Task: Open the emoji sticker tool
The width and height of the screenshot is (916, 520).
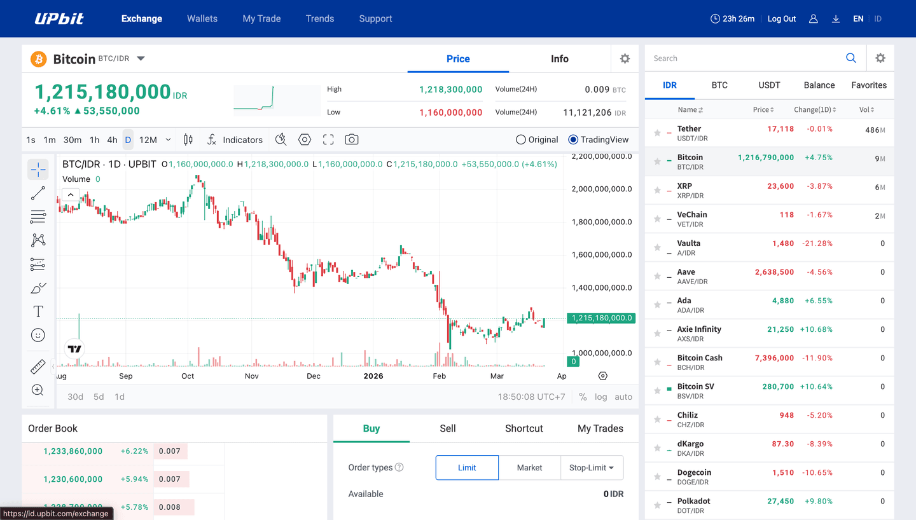Action: coord(38,335)
